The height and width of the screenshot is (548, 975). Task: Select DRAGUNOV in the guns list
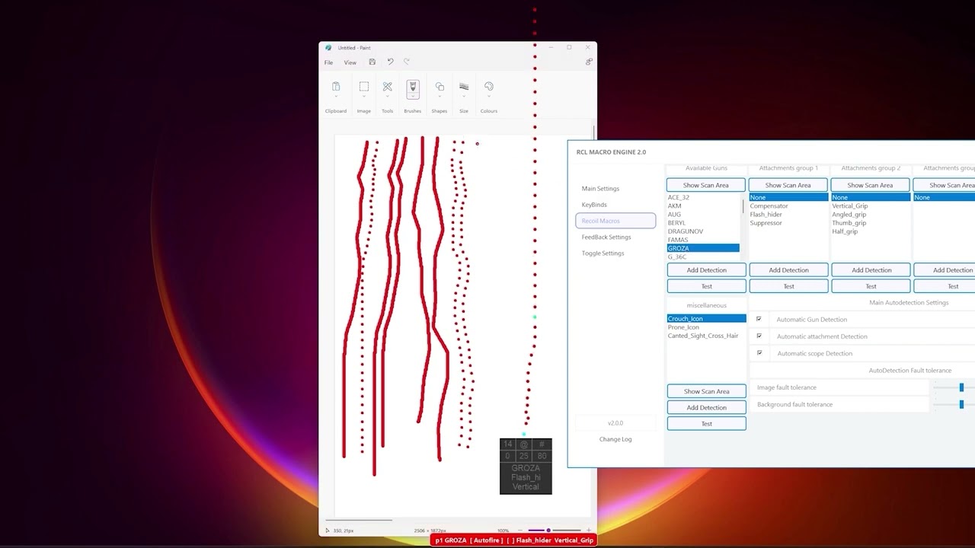pos(685,231)
